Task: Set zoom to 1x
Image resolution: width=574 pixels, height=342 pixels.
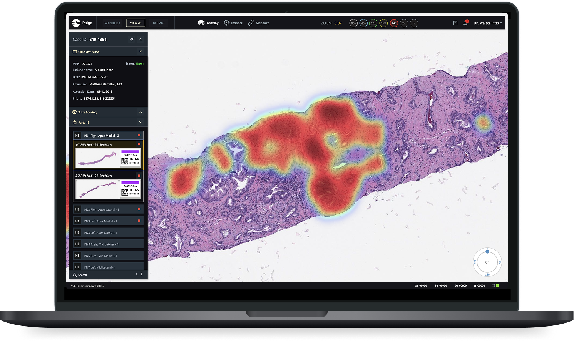Action: coord(414,23)
